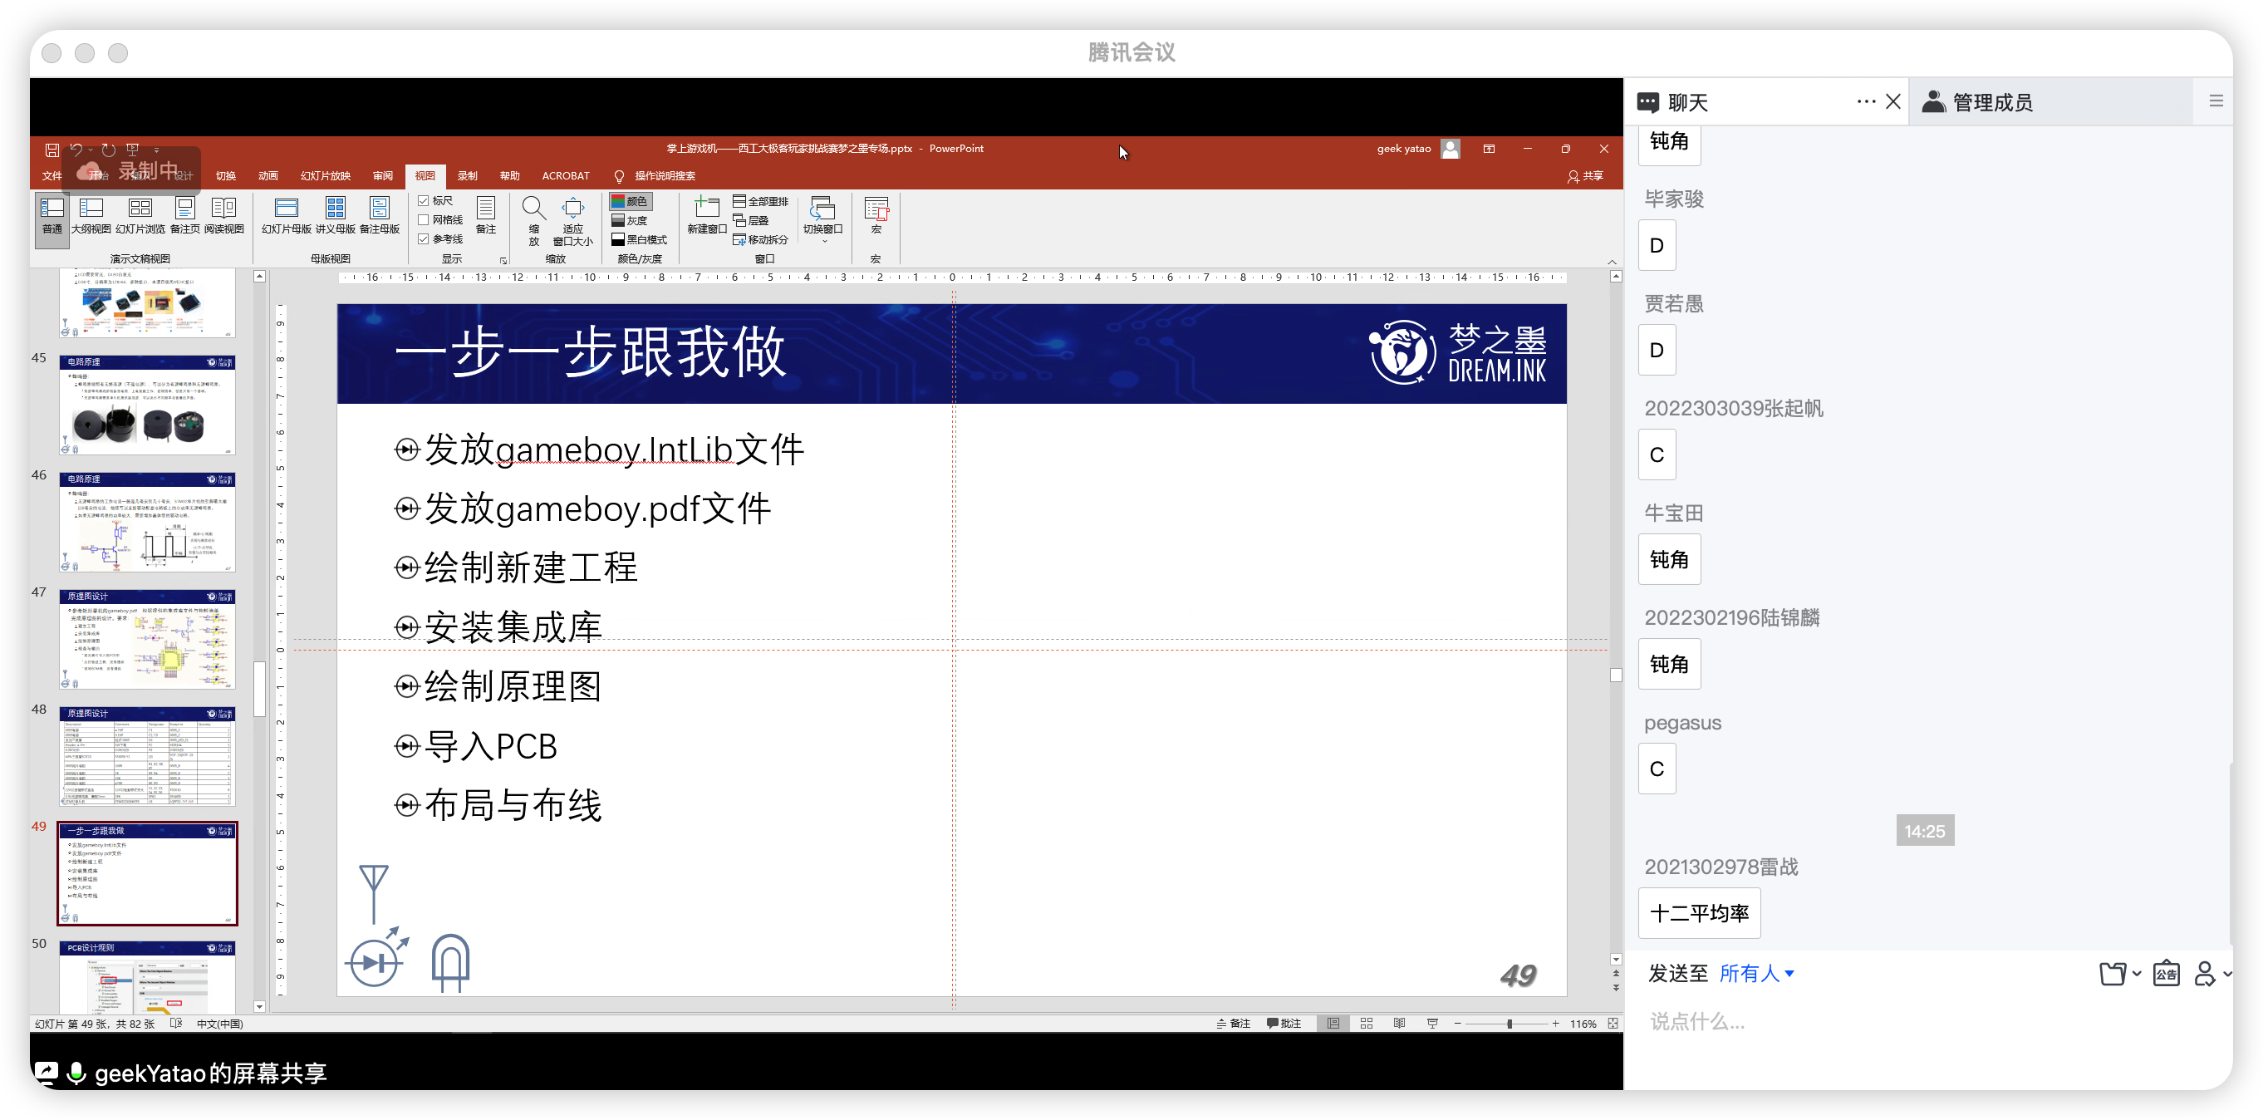Click the 备注页 notes page icon
This screenshot has height=1120, width=2263.
184,215
